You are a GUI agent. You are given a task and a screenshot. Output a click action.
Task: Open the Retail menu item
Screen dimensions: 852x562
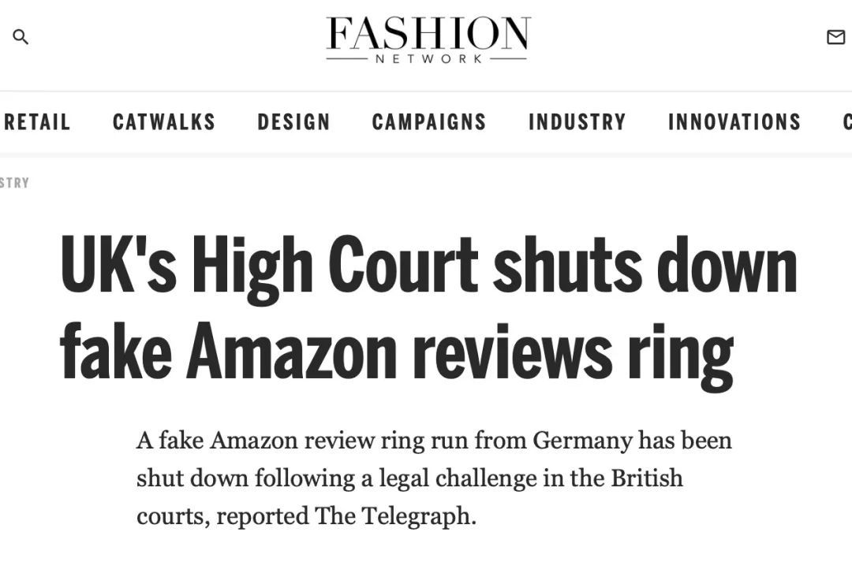[36, 122]
